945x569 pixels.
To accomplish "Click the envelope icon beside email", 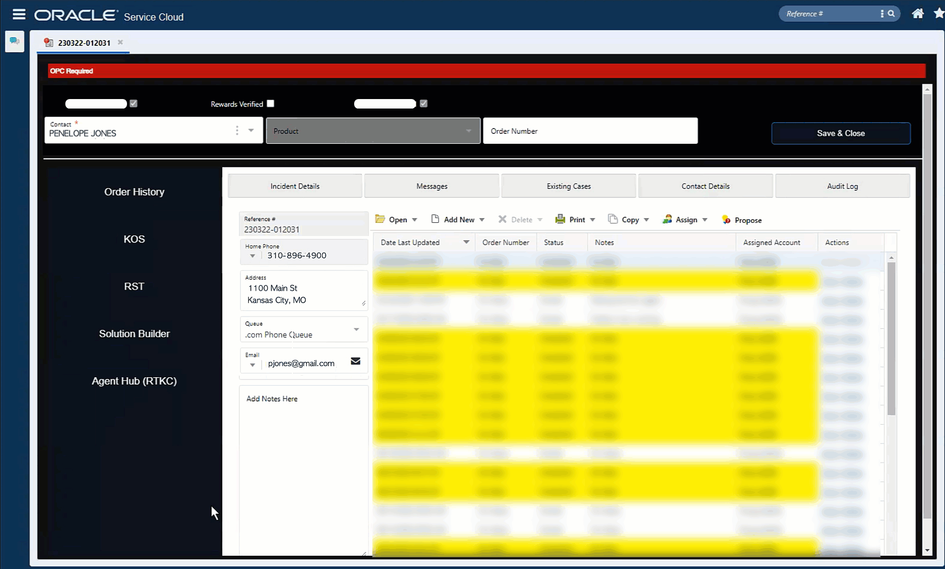I will [356, 361].
